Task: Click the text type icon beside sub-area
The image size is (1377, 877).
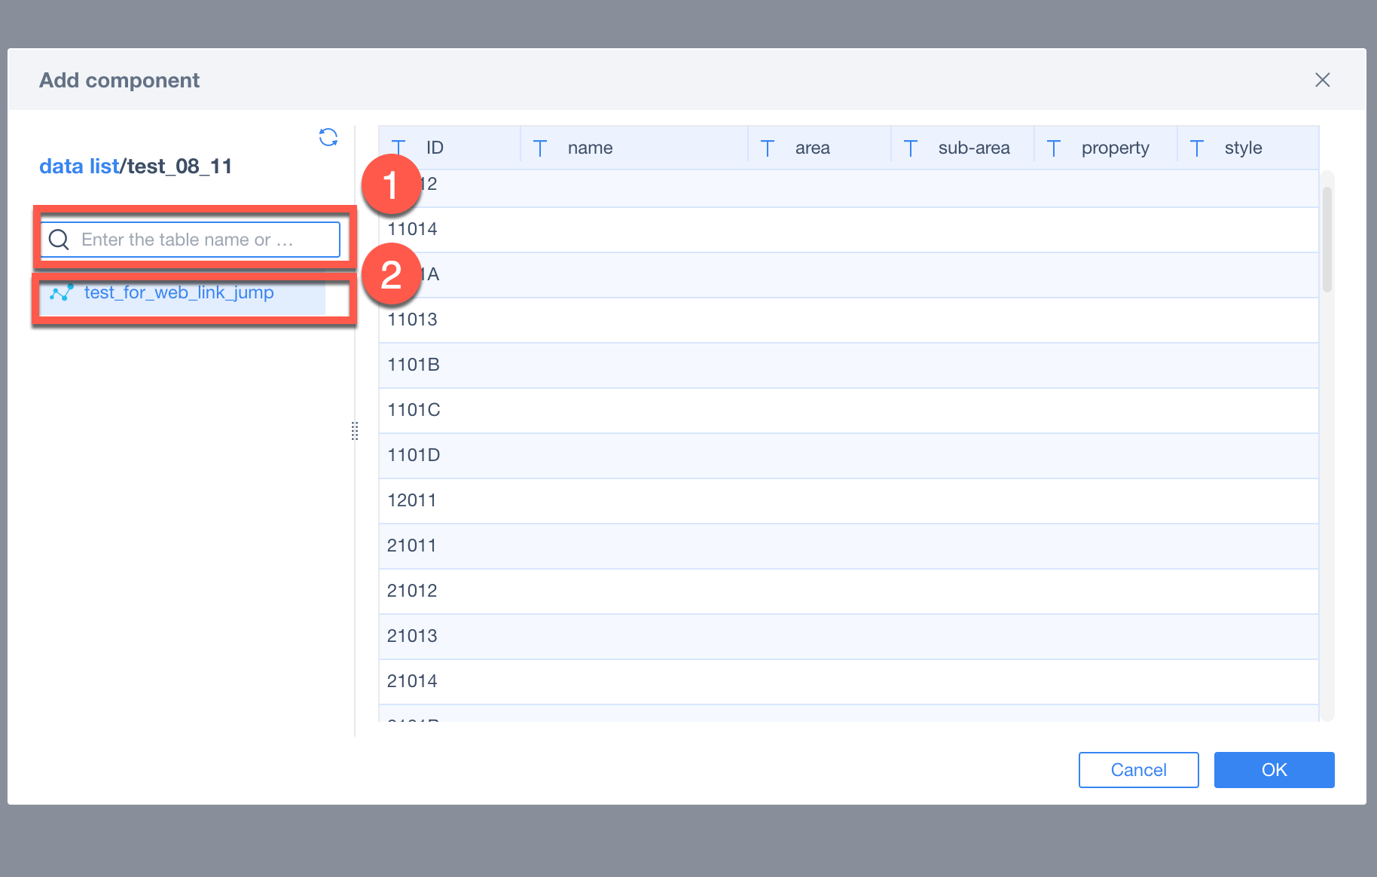Action: tap(911, 148)
